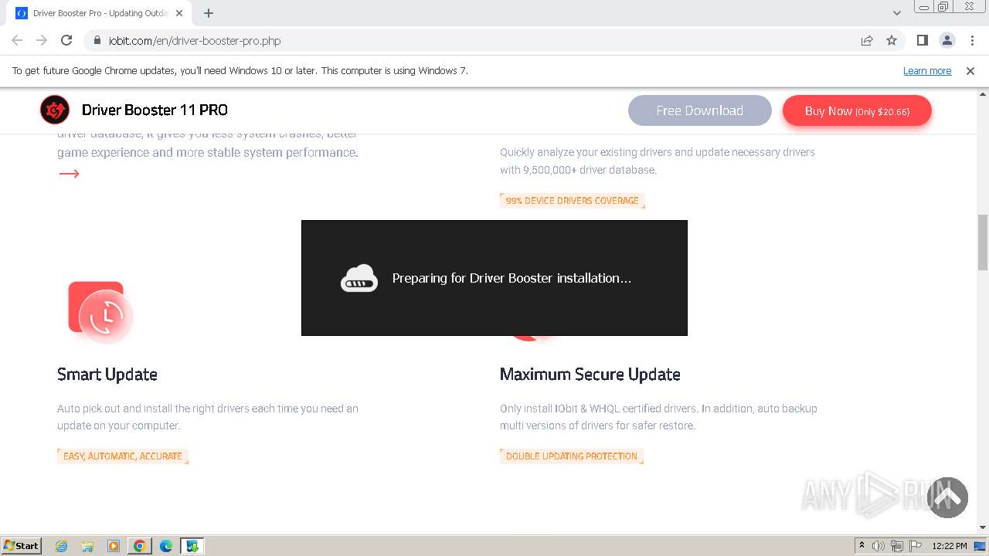The height and width of the screenshot is (556, 989).
Task: Click the 12:22 PM clock
Action: tap(950, 546)
